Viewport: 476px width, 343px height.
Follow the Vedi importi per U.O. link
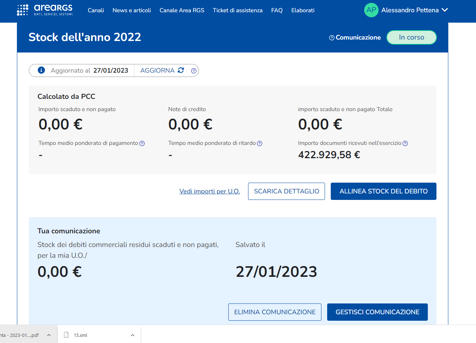[x=210, y=191]
